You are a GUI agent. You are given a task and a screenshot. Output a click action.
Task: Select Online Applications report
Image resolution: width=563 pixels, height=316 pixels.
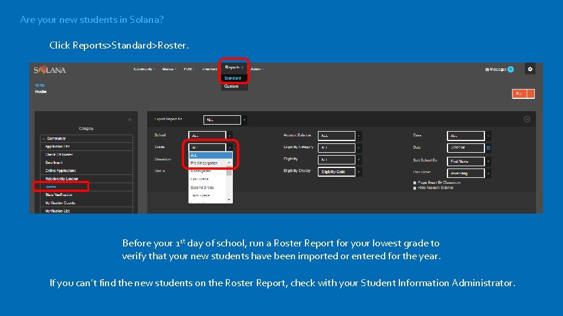coord(86,171)
